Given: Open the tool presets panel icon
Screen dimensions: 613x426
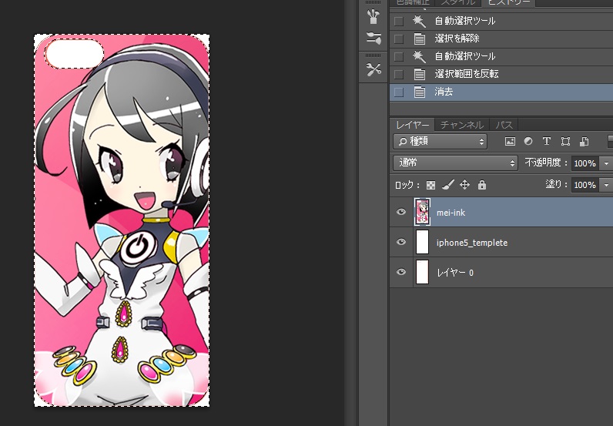Looking at the screenshot, I should [373, 39].
